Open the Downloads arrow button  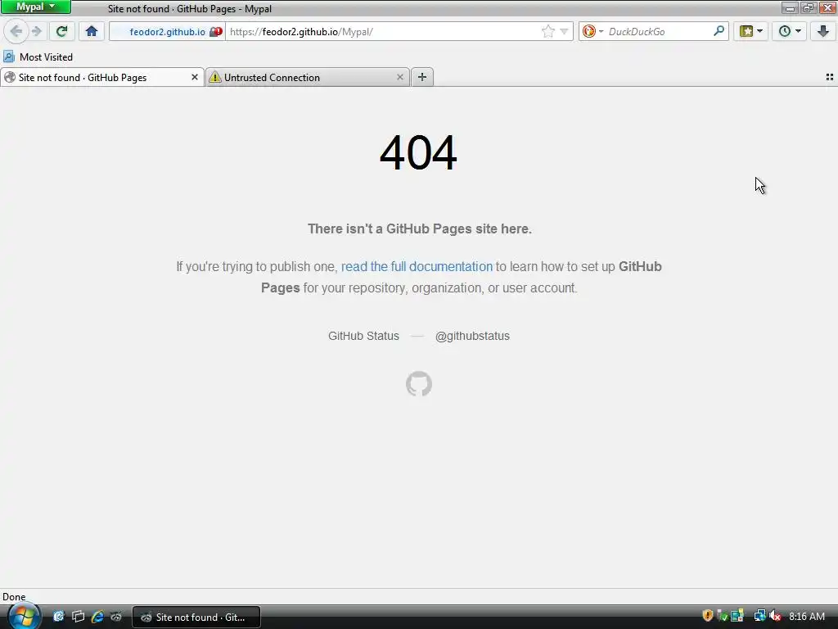pyautogui.click(x=823, y=32)
